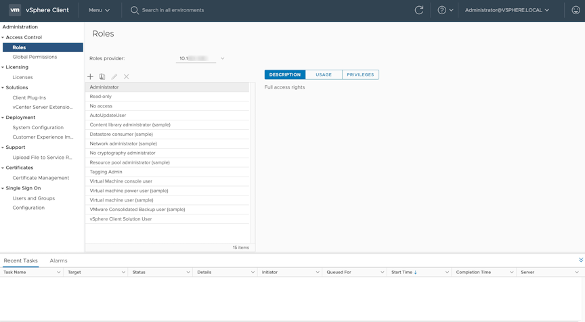The height and width of the screenshot is (322, 585).
Task: Open Server column dropdown arrow
Action: point(577,273)
